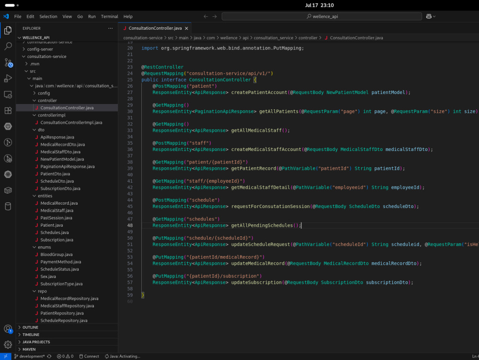Open the Search view icon
Image resolution: width=479 pixels, height=360 pixels.
[8, 46]
